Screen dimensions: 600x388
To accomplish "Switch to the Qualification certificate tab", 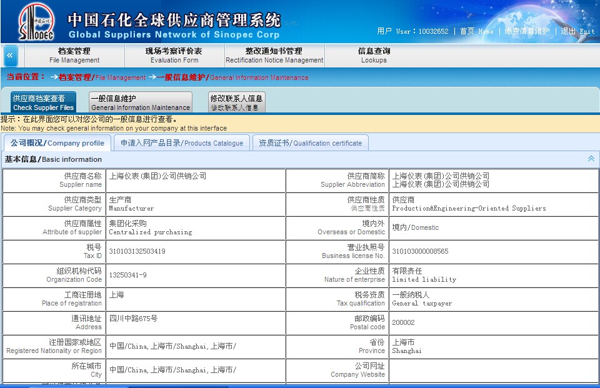I will point(310,143).
